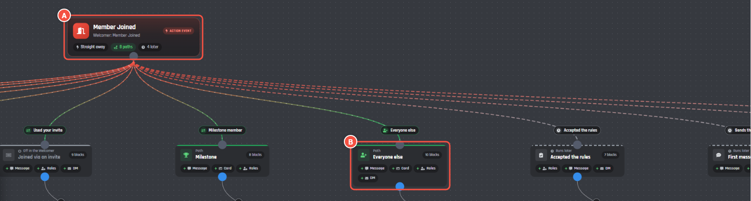Add Message block to Milestone path
This screenshot has height=201, width=751.
[x=194, y=168]
